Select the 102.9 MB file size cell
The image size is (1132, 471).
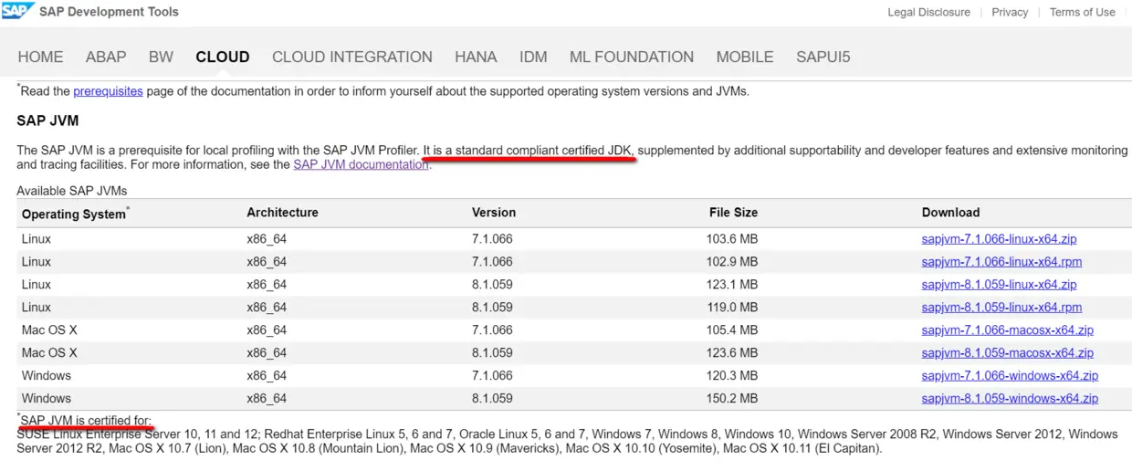point(732,262)
